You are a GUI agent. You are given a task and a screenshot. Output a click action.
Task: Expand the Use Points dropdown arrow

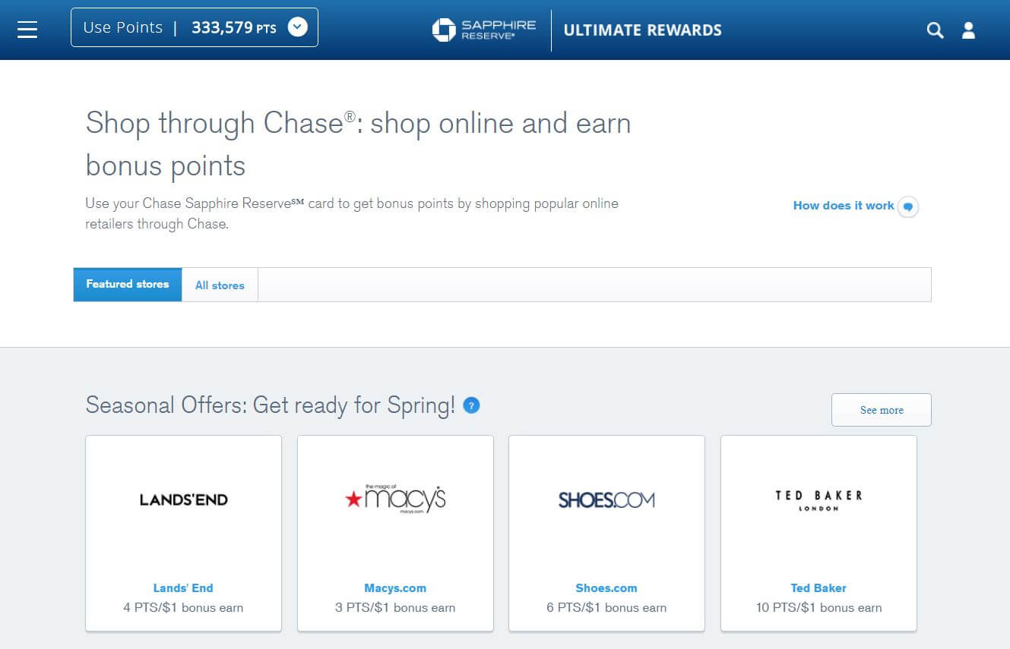tap(298, 27)
